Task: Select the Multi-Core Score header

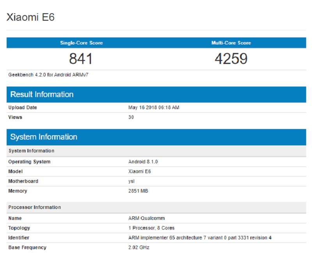Action: click(x=231, y=43)
